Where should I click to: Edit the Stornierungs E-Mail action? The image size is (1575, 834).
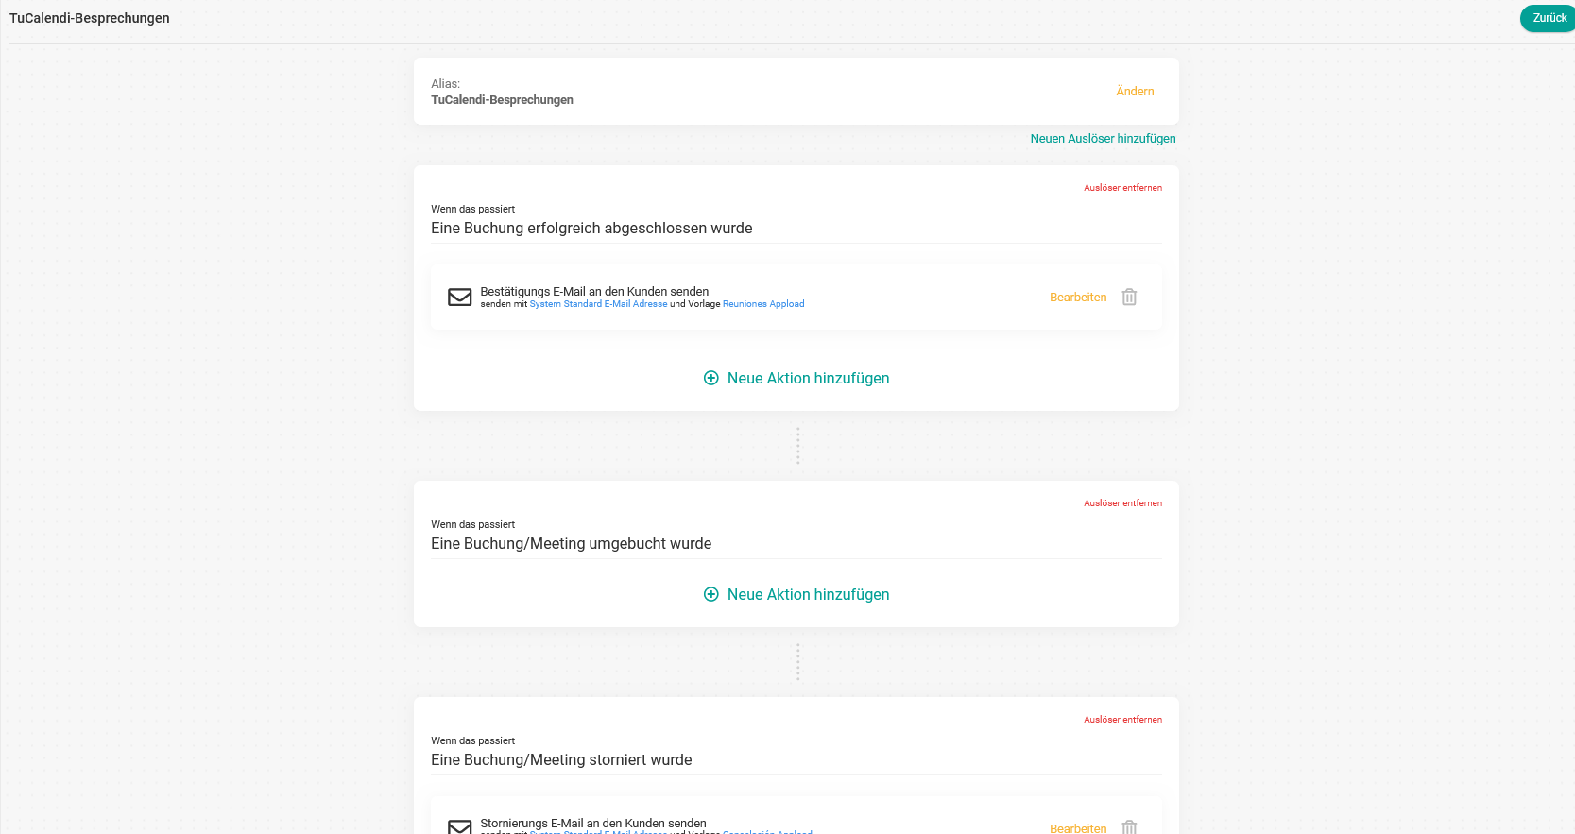pos(1078,827)
